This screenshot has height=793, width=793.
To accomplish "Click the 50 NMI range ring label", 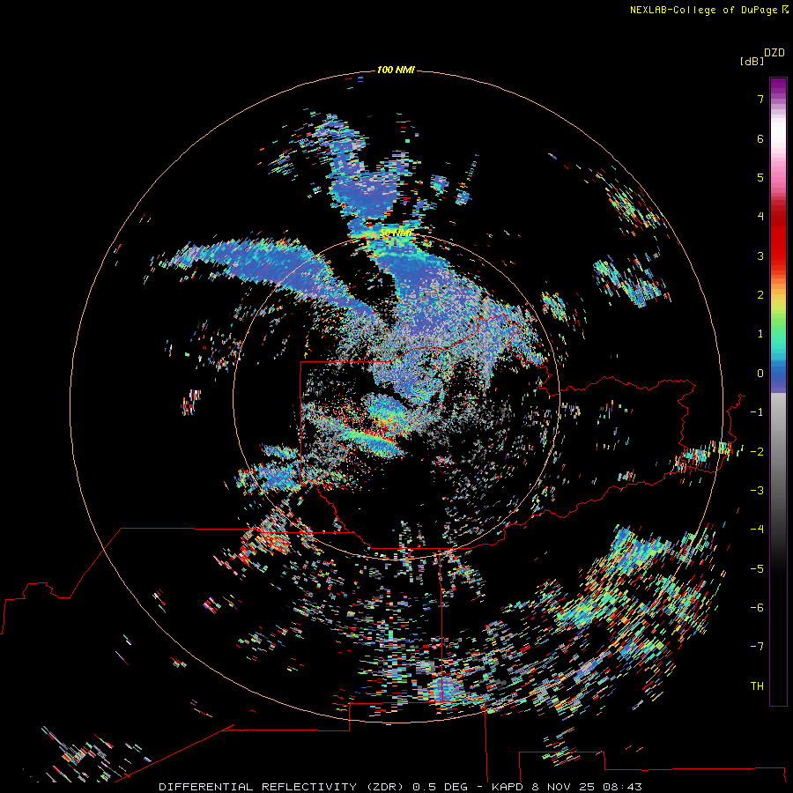I will click(x=396, y=233).
